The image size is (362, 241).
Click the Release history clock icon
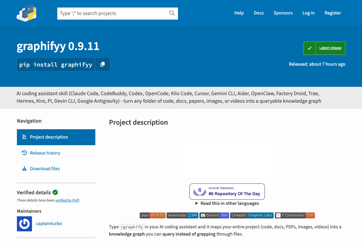point(24,153)
